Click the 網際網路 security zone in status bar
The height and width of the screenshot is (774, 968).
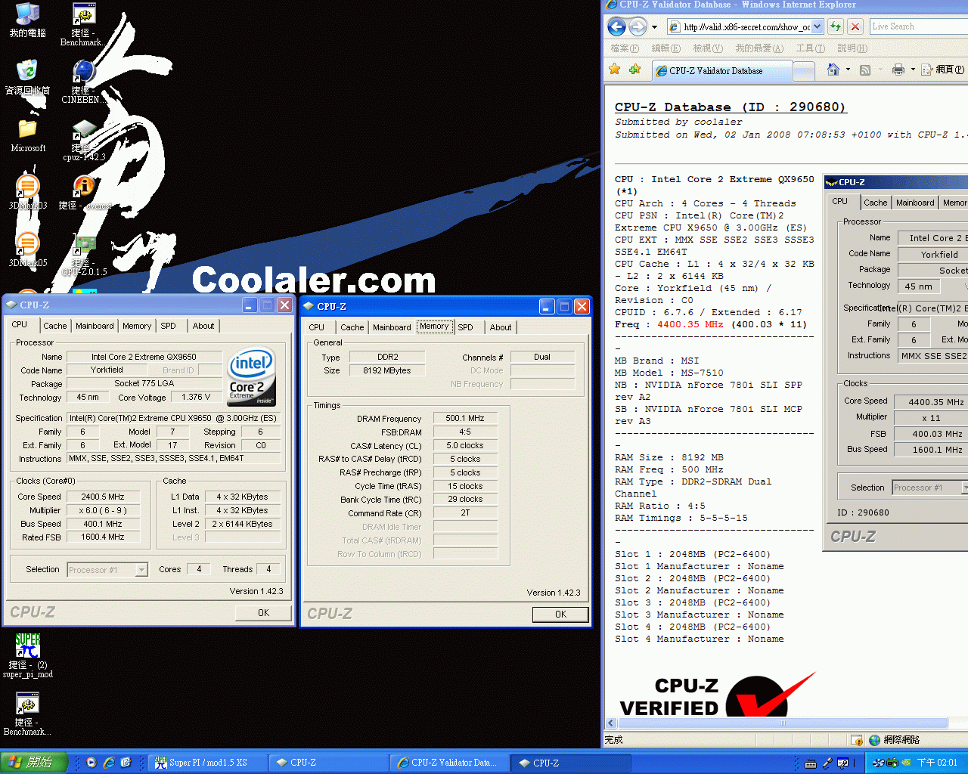pos(896,740)
